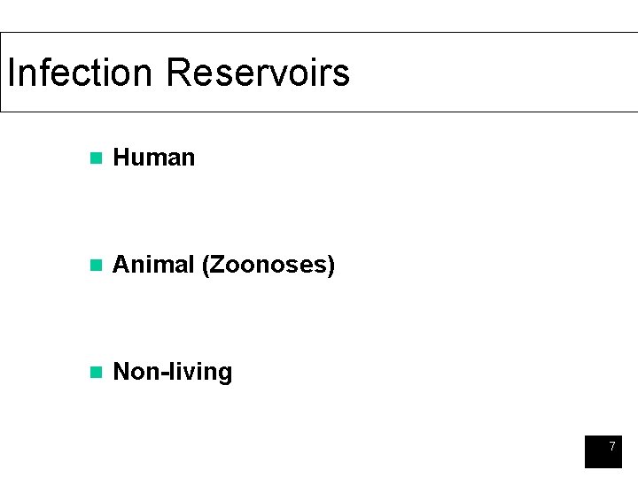This screenshot has height=478, width=638.
Task: Click the Non-living bullet text
Action: [x=173, y=372]
